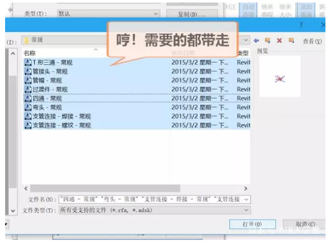Click the 打开 open button
The image size is (329, 242).
[x=252, y=224]
